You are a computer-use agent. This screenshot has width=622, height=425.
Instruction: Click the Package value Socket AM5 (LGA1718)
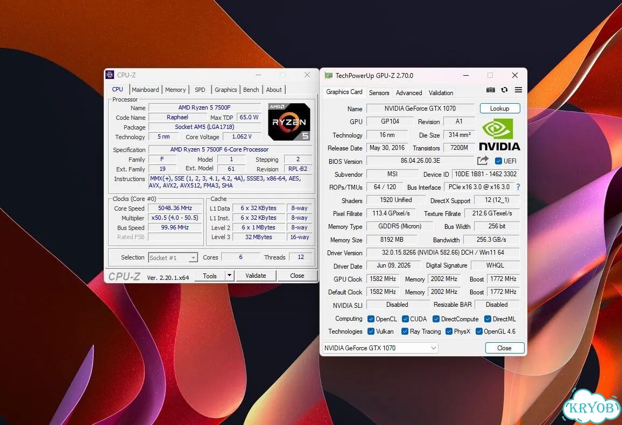coord(204,127)
